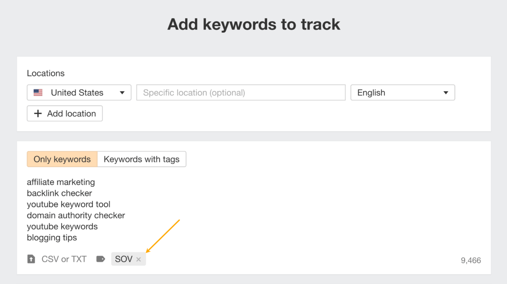Switch to the Keywords with tags tab
Viewport: 507px width, 284px height.
(142, 159)
